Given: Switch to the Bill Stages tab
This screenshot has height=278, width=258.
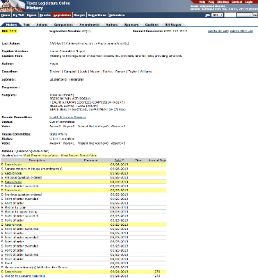Looking at the screenshot, I should [x=173, y=24].
